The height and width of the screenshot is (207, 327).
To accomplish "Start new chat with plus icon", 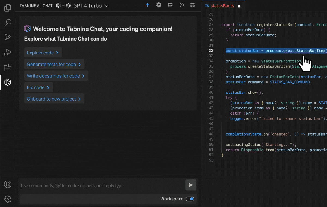I will tap(147, 5).
